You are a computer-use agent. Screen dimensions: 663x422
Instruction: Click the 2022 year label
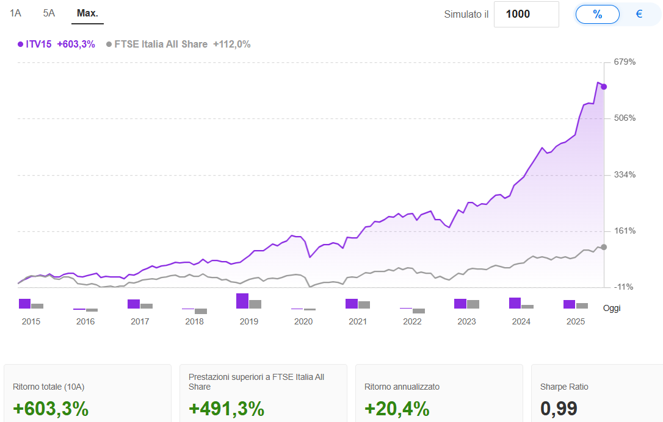click(412, 321)
